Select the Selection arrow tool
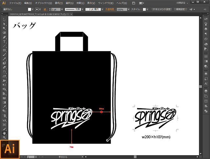The width and height of the screenshot is (210, 159). point(4,20)
